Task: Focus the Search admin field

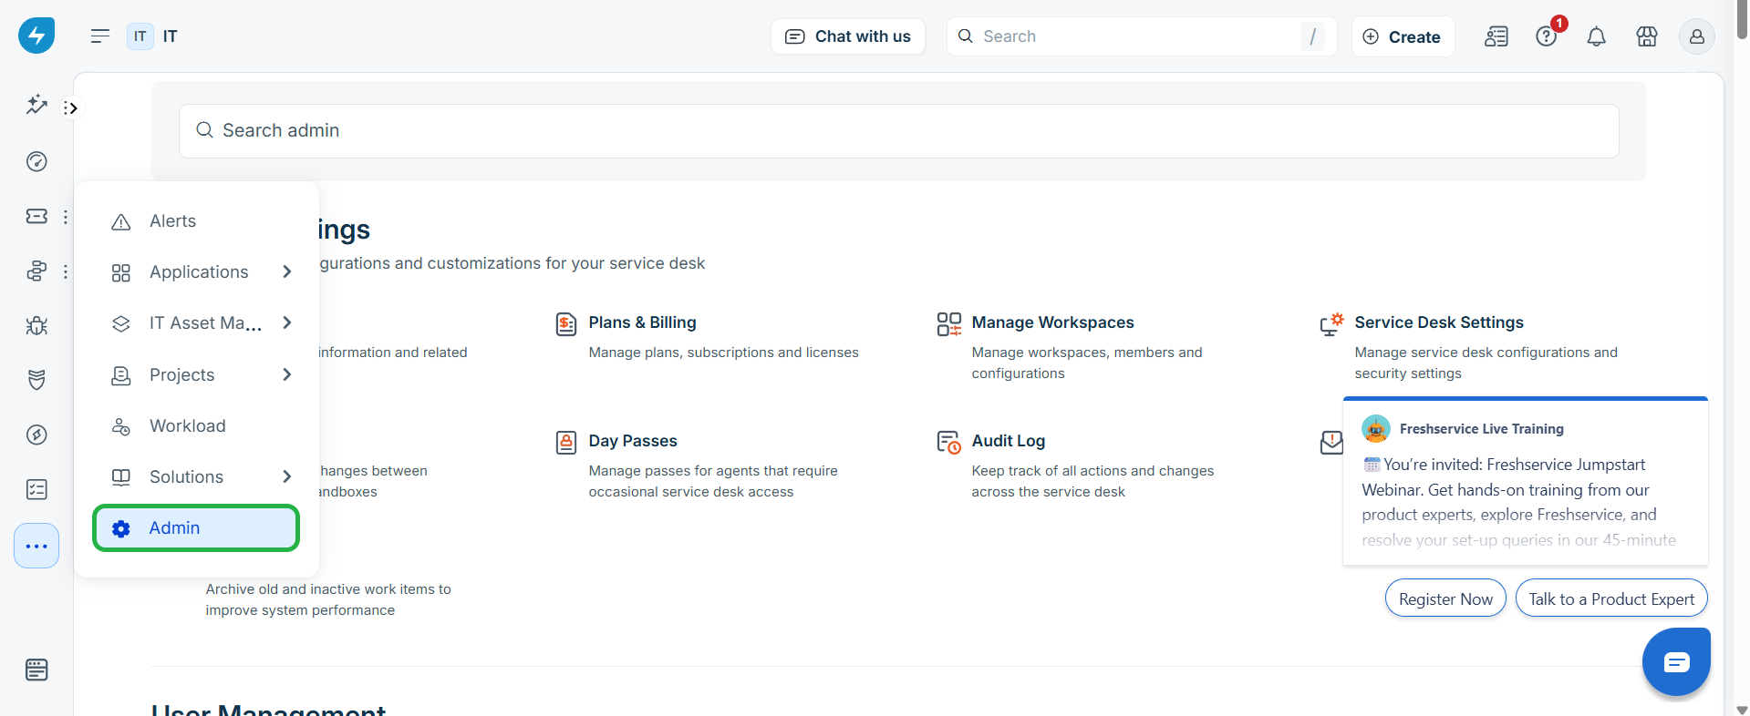Action: [898, 130]
